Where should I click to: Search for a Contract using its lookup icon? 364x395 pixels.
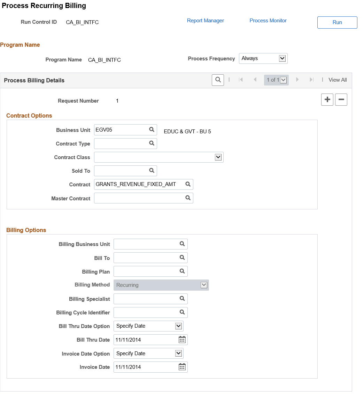[x=188, y=184]
